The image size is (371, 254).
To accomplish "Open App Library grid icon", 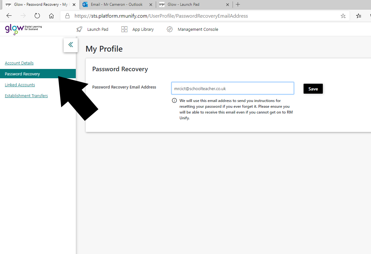I will 124,29.
